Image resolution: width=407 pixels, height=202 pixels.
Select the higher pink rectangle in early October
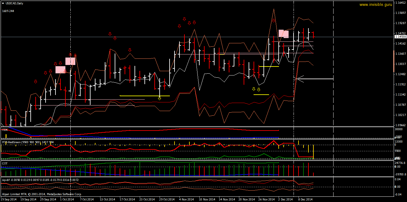[x=70, y=61]
